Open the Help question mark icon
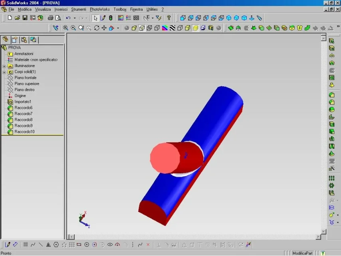Viewport: 341px width, 256px height. point(169,18)
